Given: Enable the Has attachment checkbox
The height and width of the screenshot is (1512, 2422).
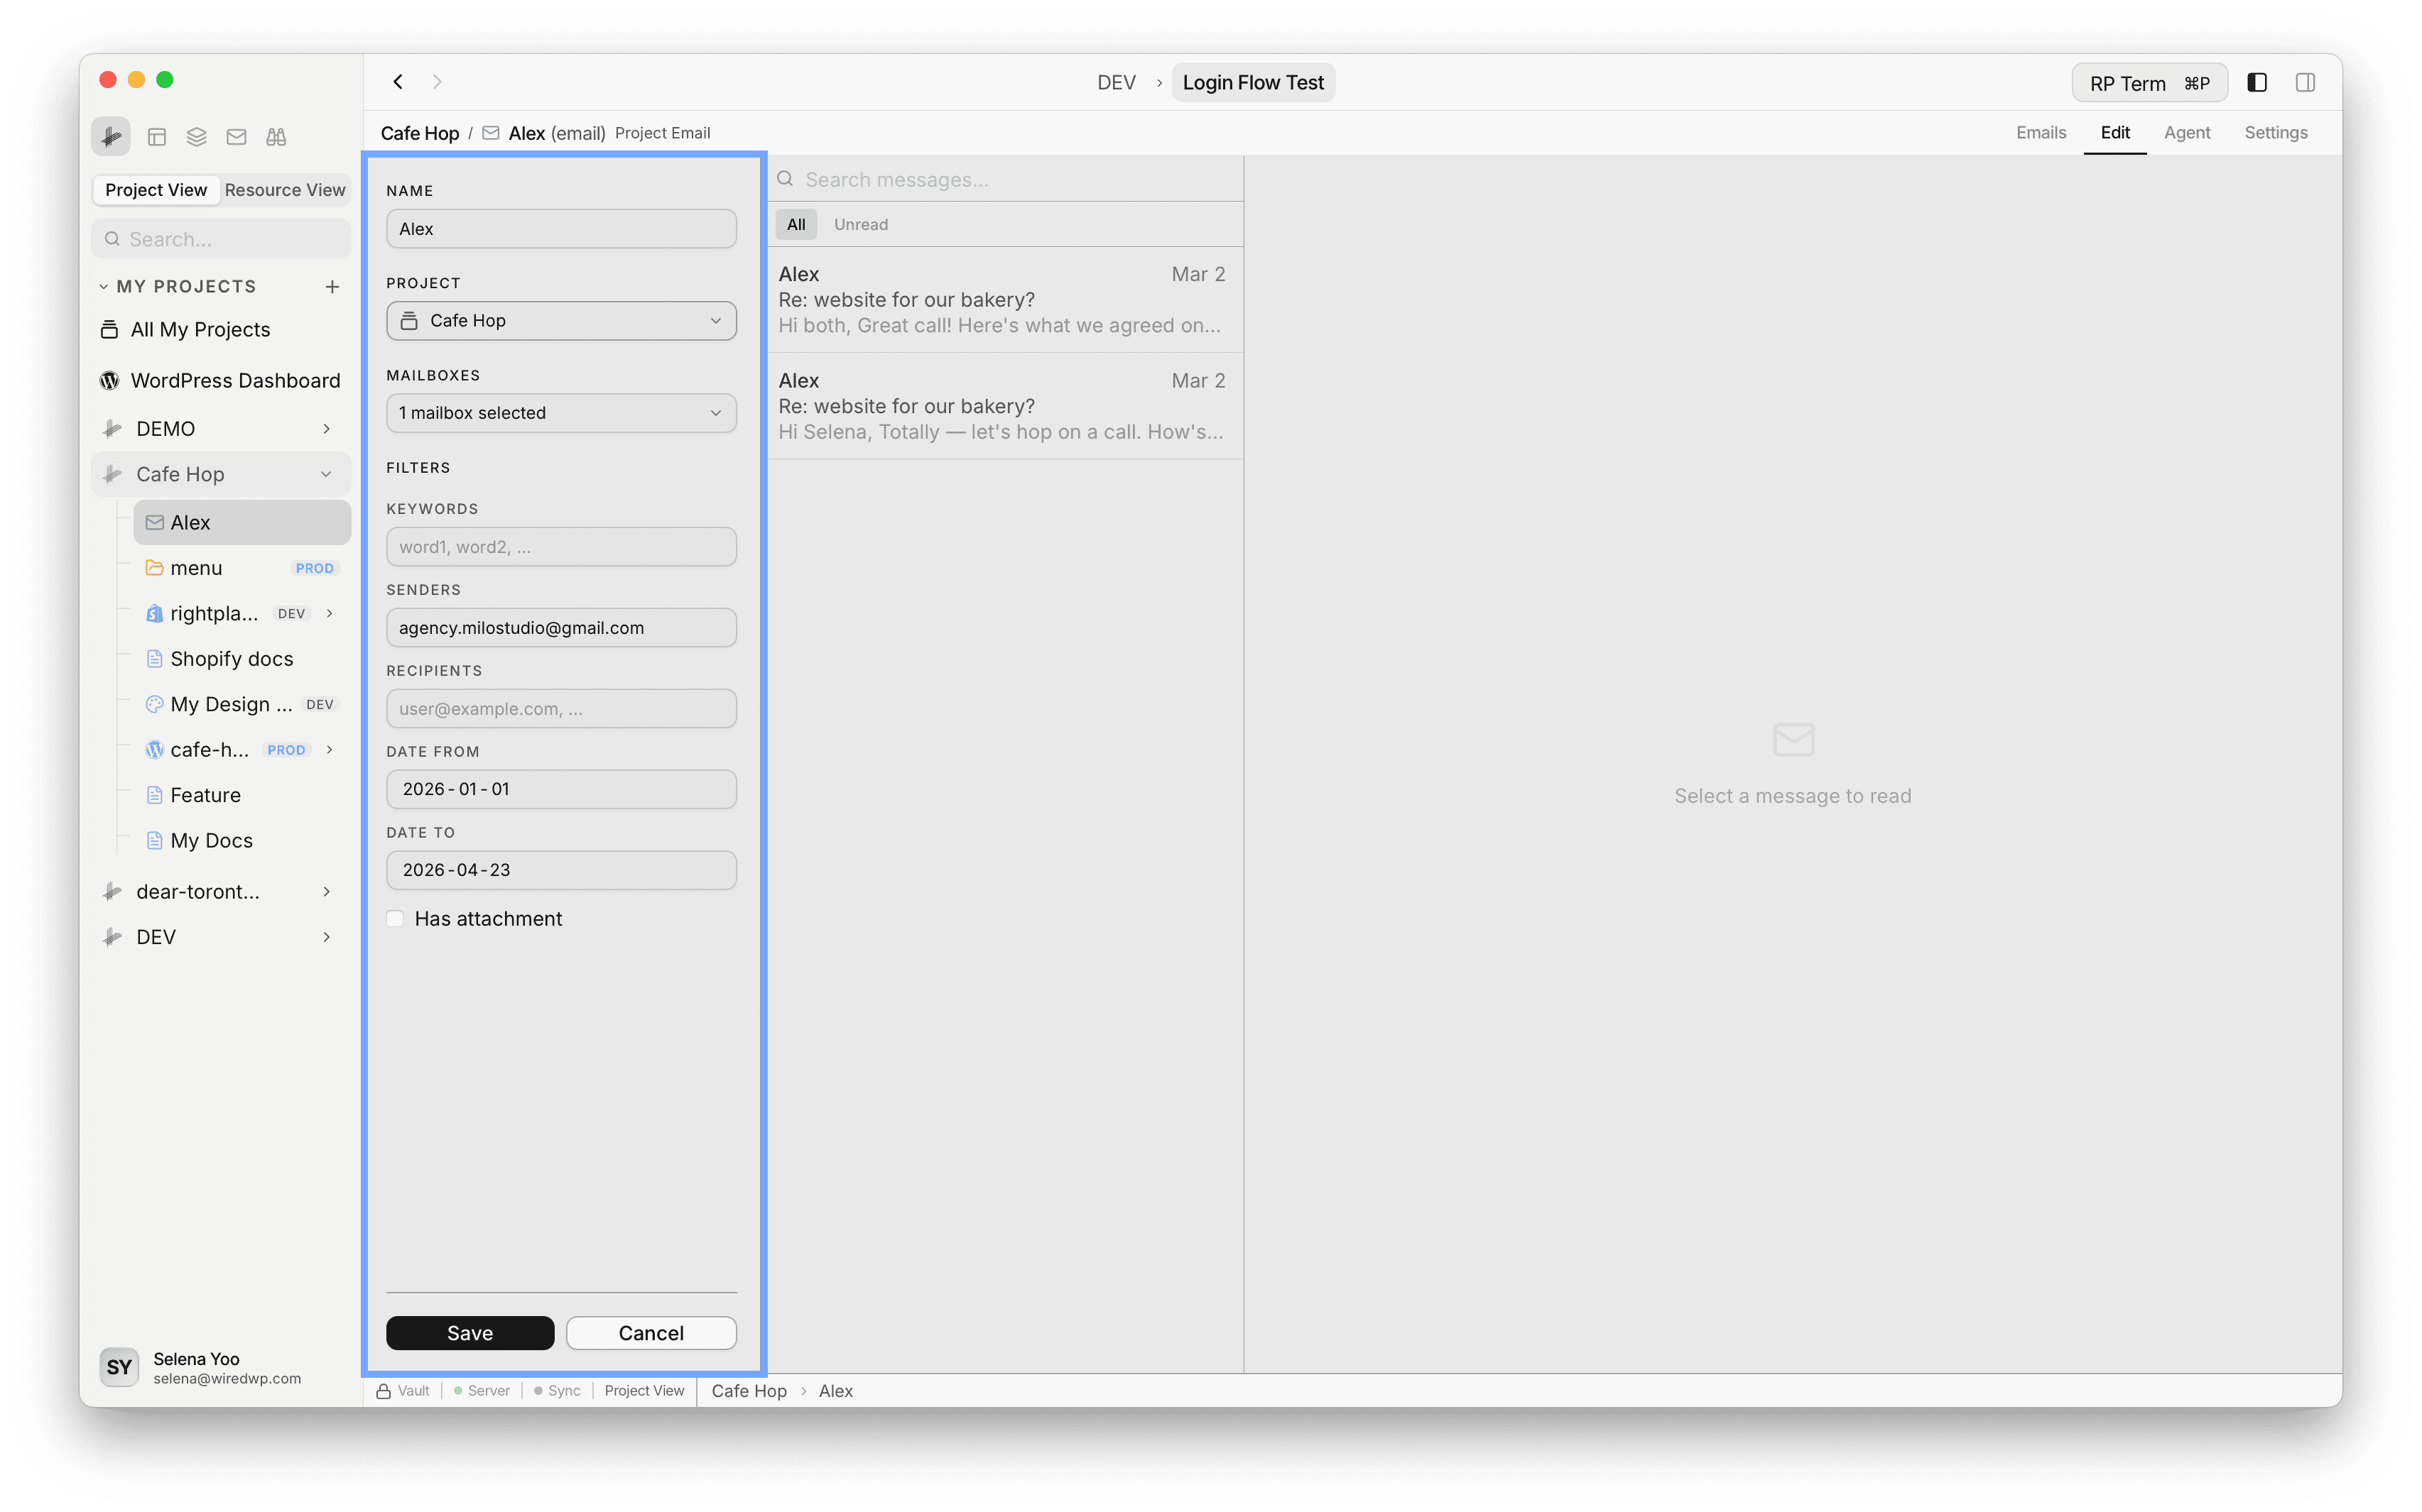Looking at the screenshot, I should pyautogui.click(x=396, y=919).
